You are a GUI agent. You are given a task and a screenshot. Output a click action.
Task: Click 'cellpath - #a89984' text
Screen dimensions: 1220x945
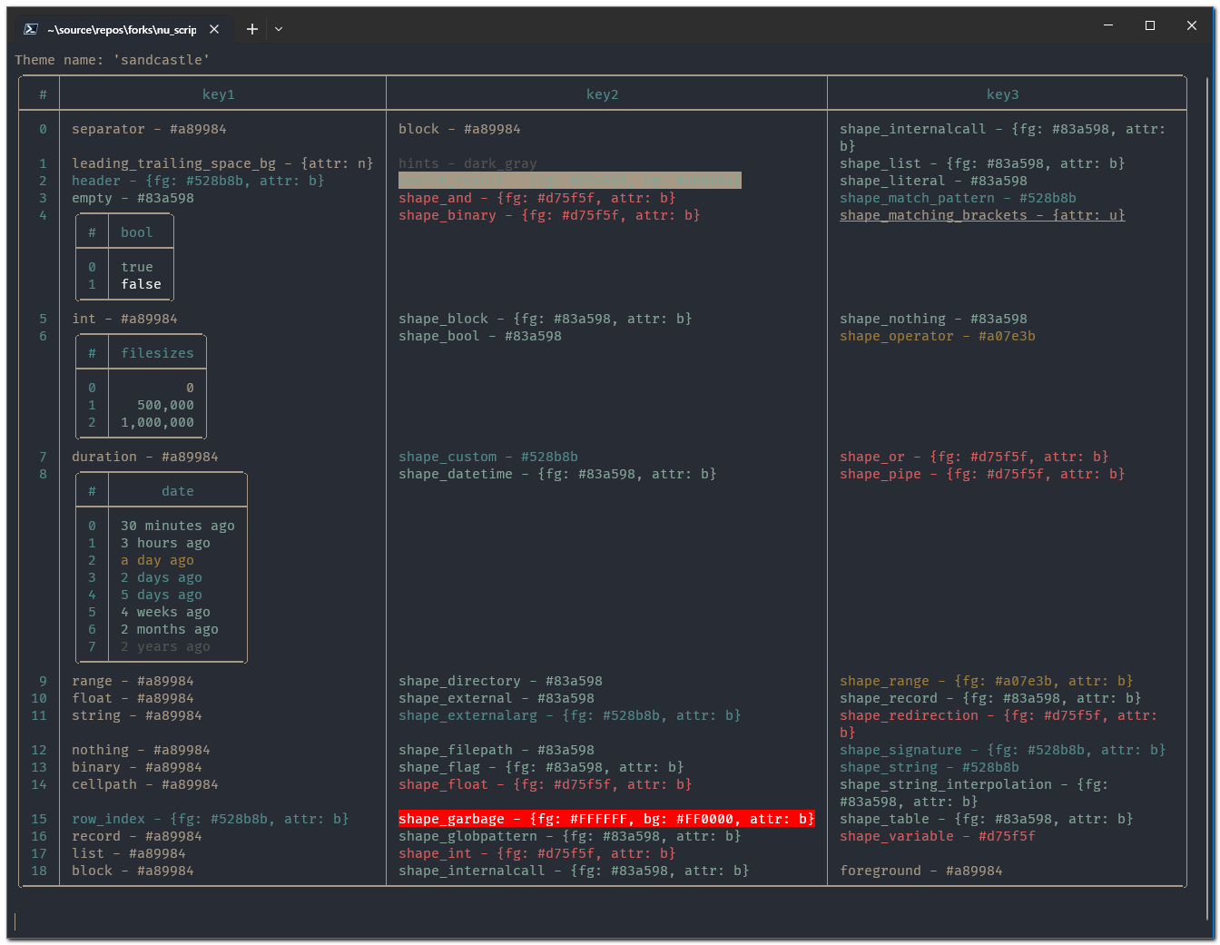(145, 784)
